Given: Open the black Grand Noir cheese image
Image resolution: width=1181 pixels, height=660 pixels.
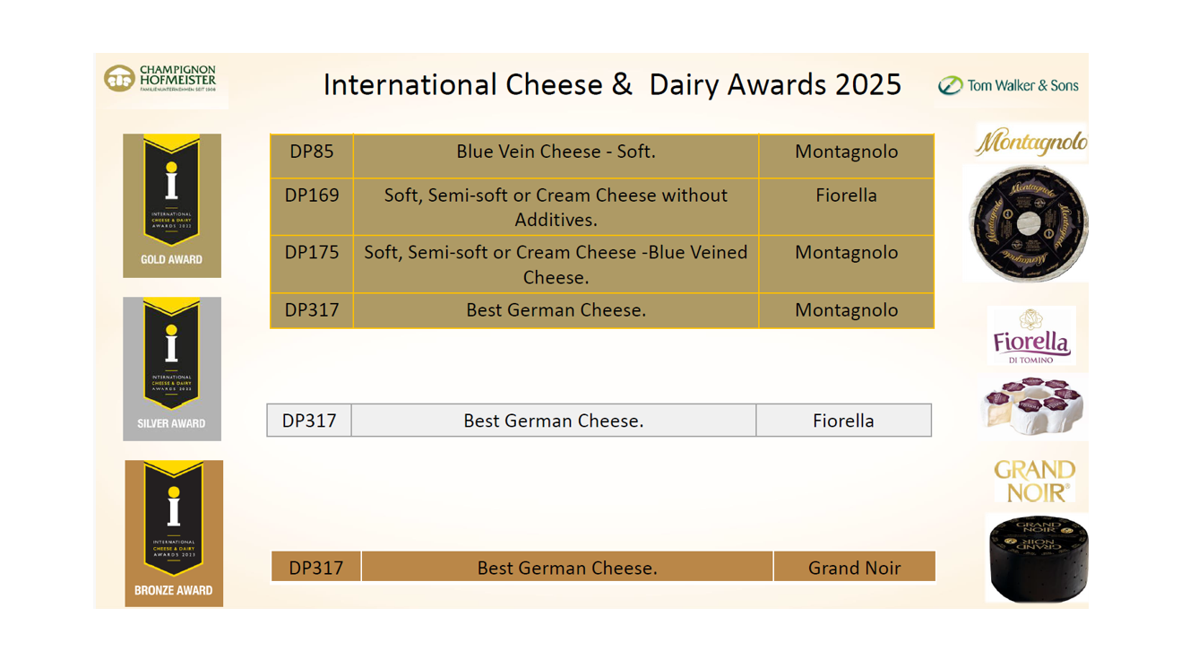Looking at the screenshot, I should tap(1038, 558).
